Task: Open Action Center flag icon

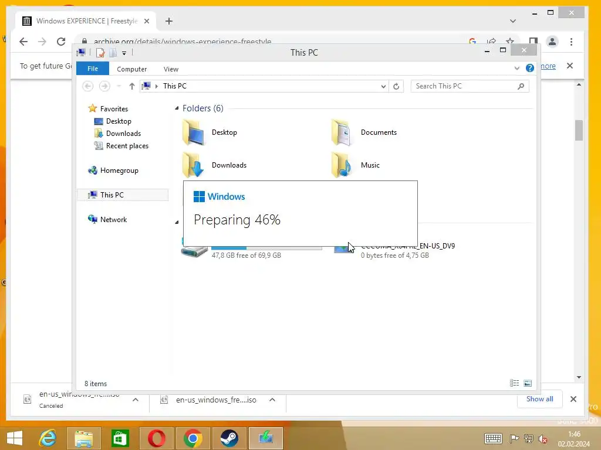Action: coord(514,438)
